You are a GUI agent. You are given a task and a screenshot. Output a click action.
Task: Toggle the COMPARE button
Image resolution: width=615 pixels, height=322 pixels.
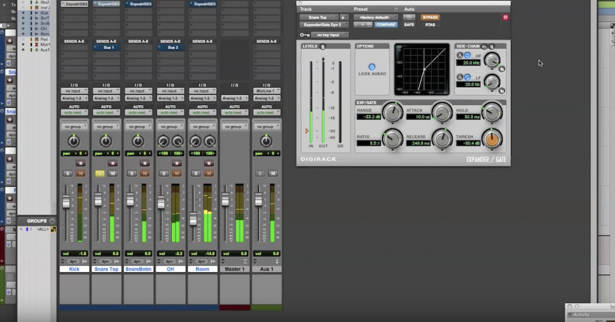coord(386,25)
